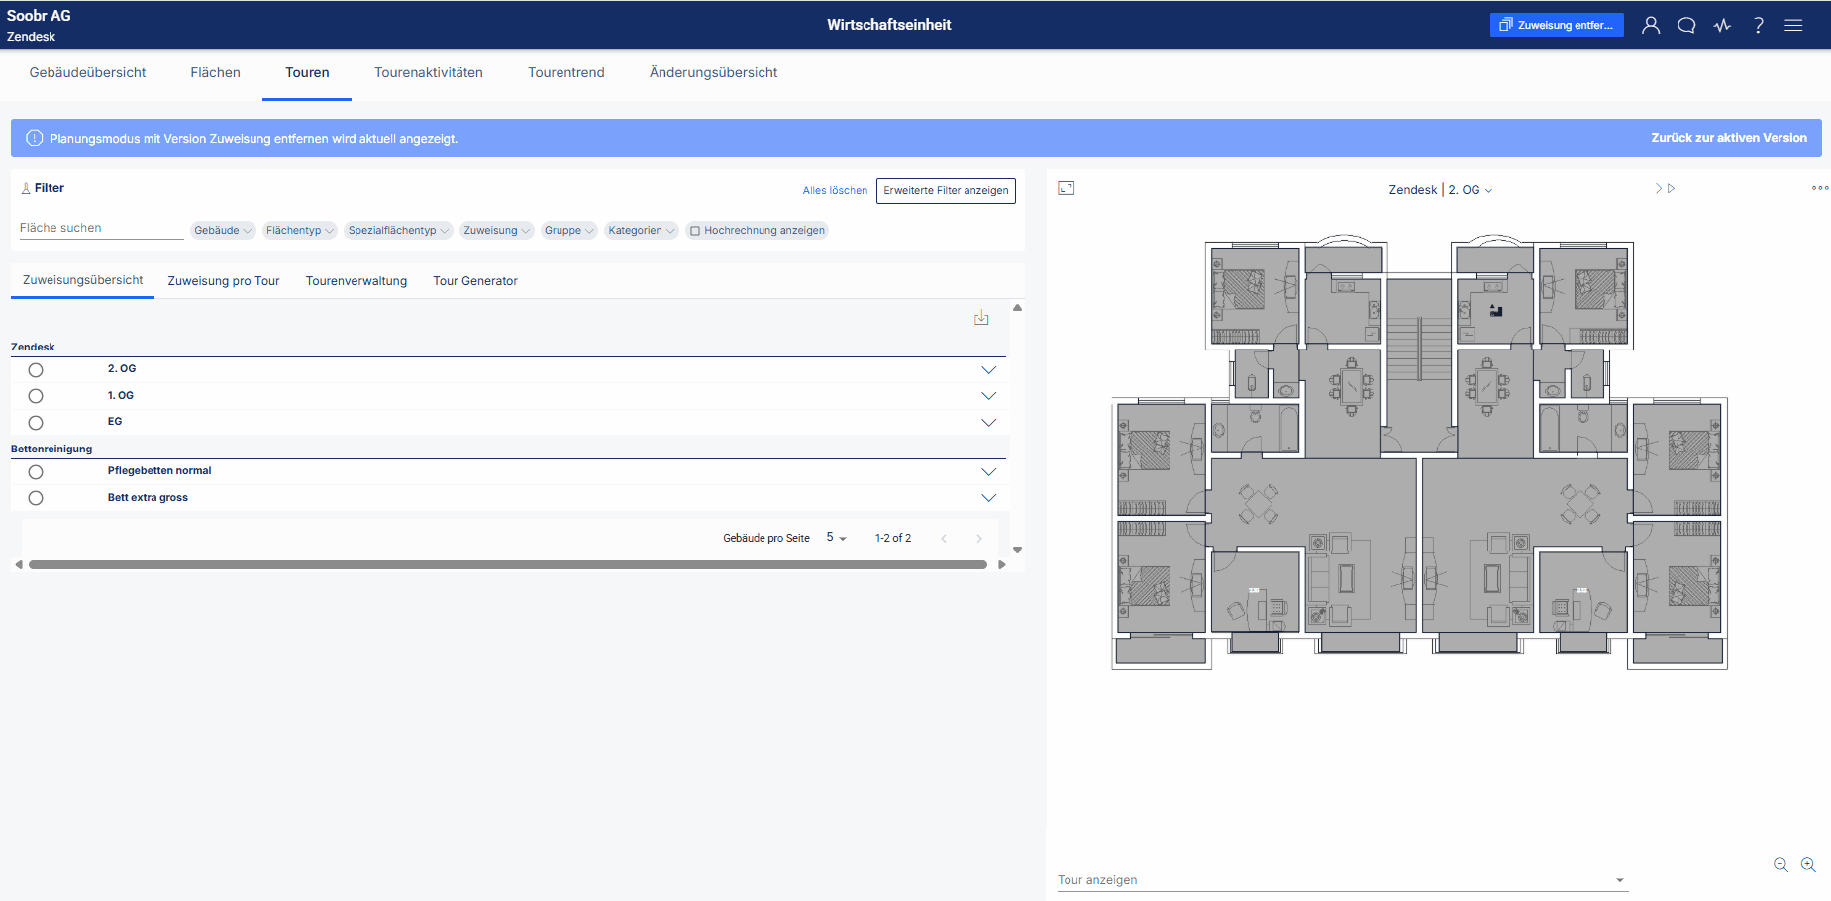
Task: Click the Erweiterte Filter anzeigen button
Action: [x=946, y=191]
